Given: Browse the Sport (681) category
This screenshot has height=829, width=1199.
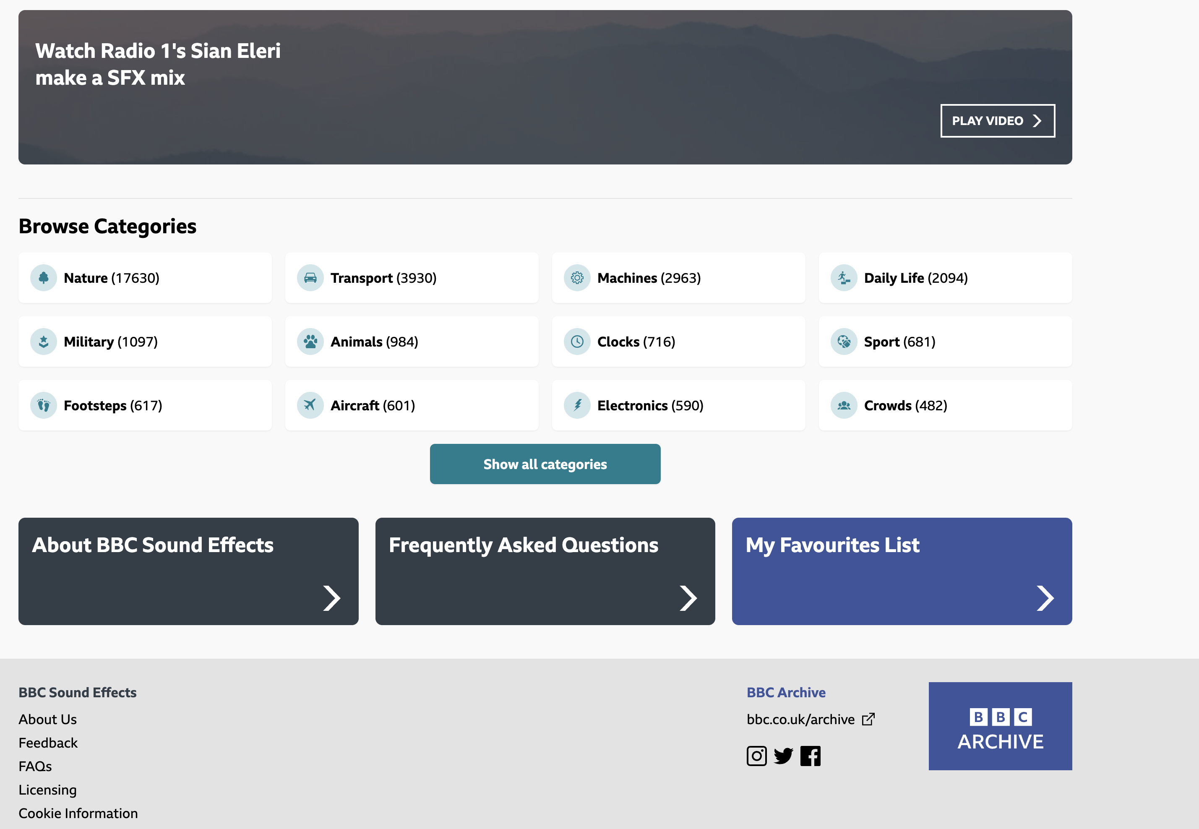Looking at the screenshot, I should (x=945, y=342).
